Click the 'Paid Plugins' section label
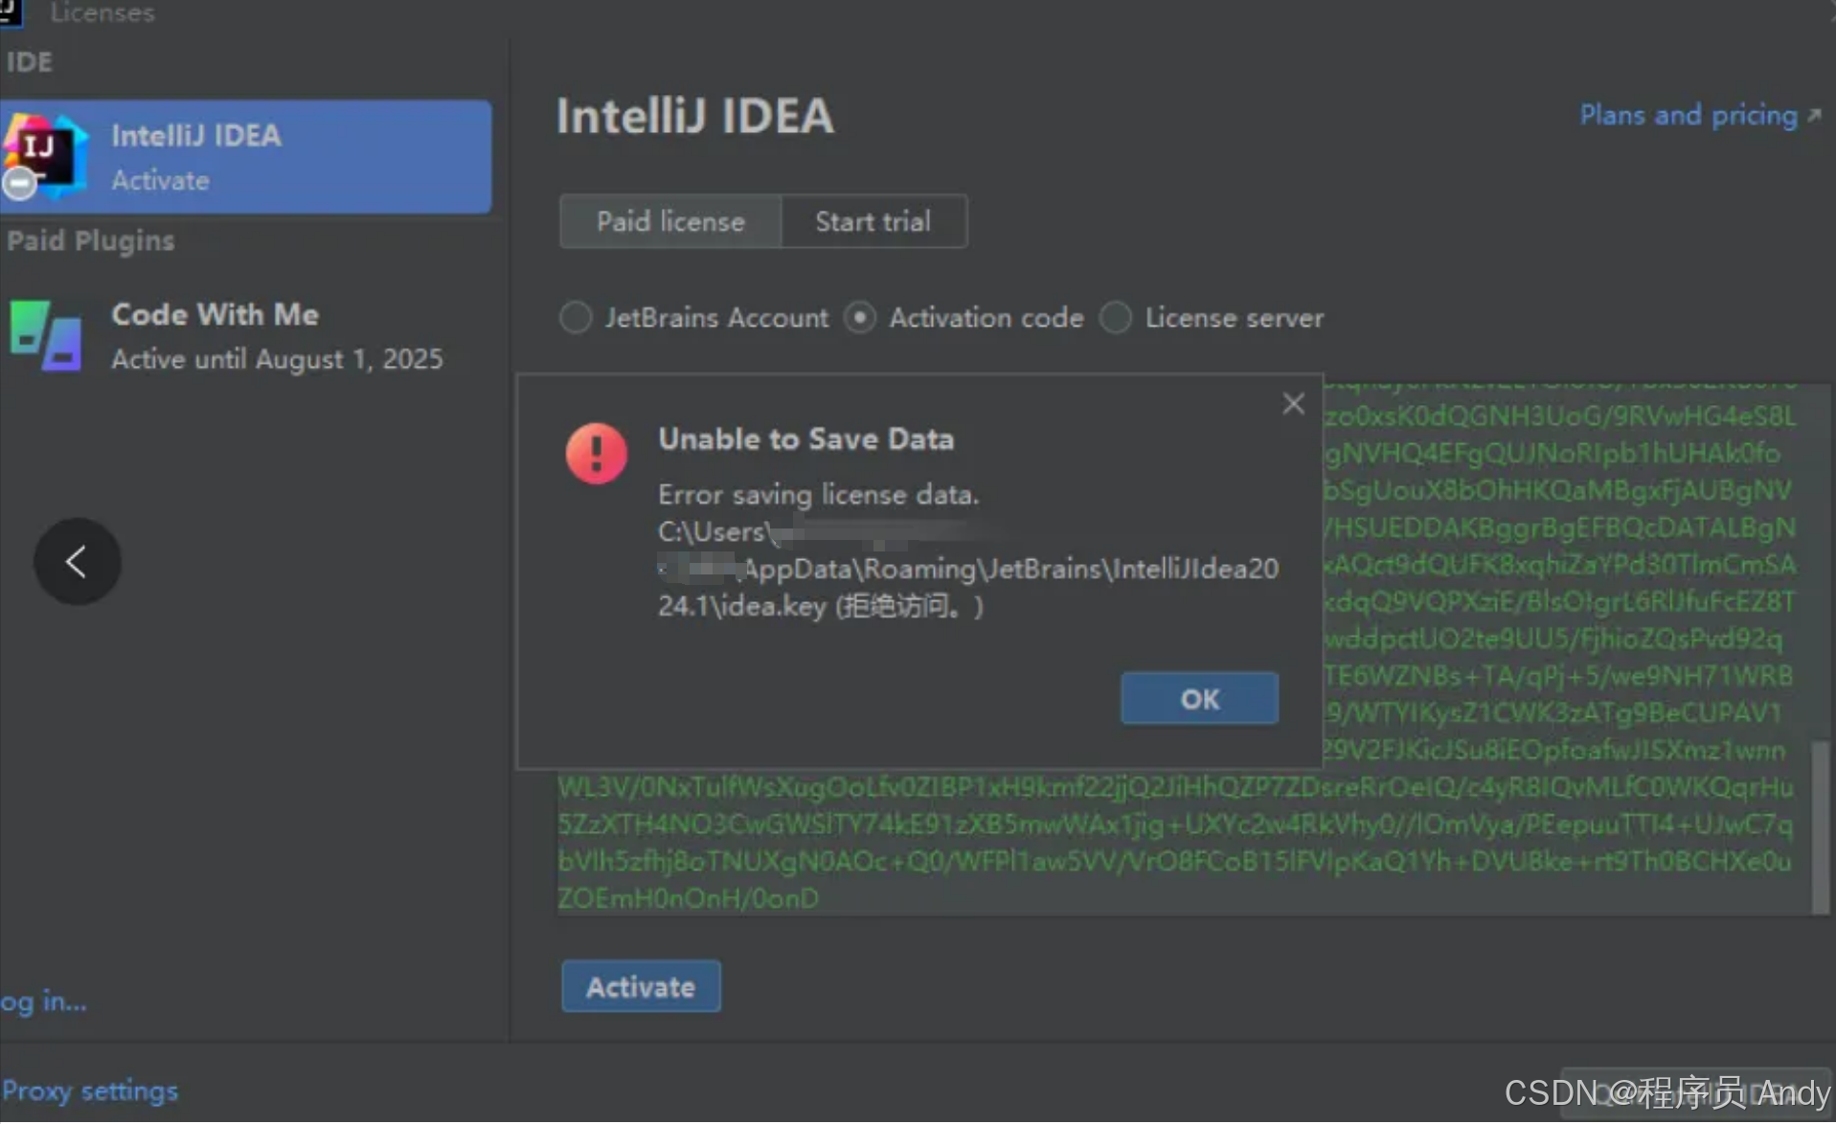Screen dimensions: 1836x1124 pyautogui.click(x=91, y=241)
